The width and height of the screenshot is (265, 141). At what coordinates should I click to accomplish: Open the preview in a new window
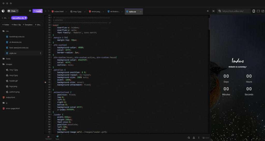coord(263,11)
